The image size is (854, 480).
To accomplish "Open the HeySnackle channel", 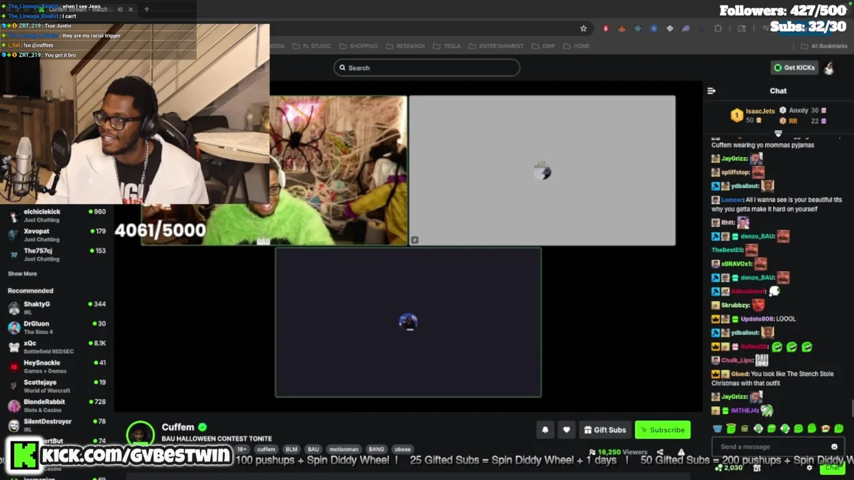I will 57,366.
